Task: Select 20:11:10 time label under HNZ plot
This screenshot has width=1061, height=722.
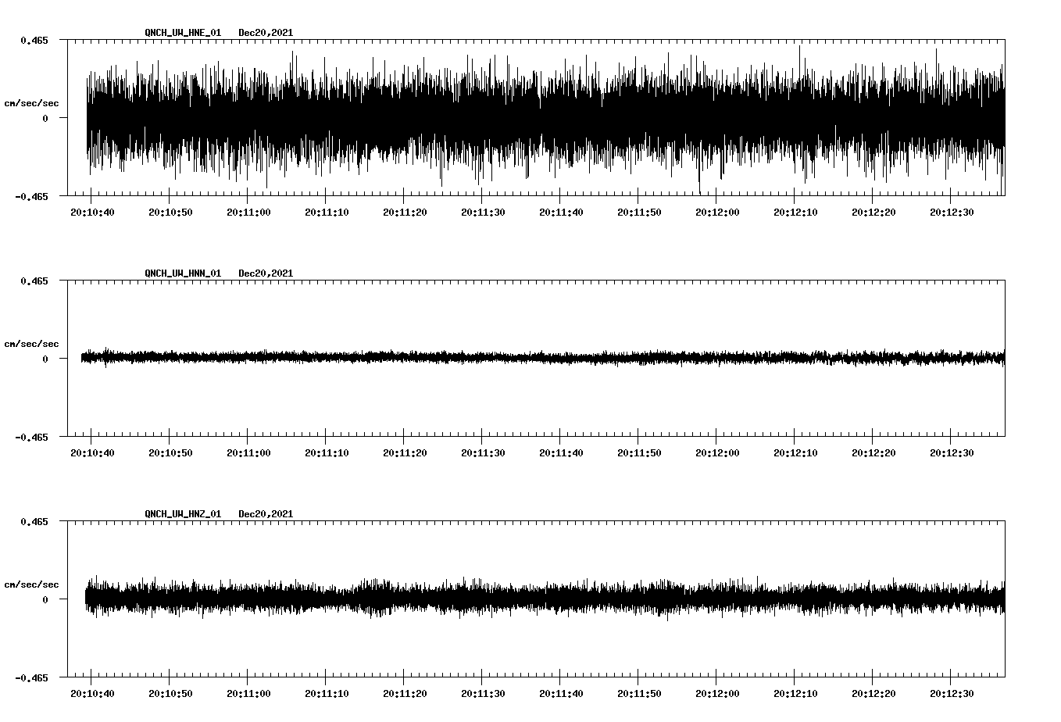Action: pyautogui.click(x=327, y=694)
